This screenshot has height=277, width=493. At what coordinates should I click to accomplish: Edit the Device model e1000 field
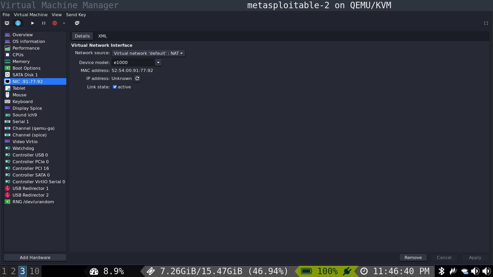click(133, 62)
